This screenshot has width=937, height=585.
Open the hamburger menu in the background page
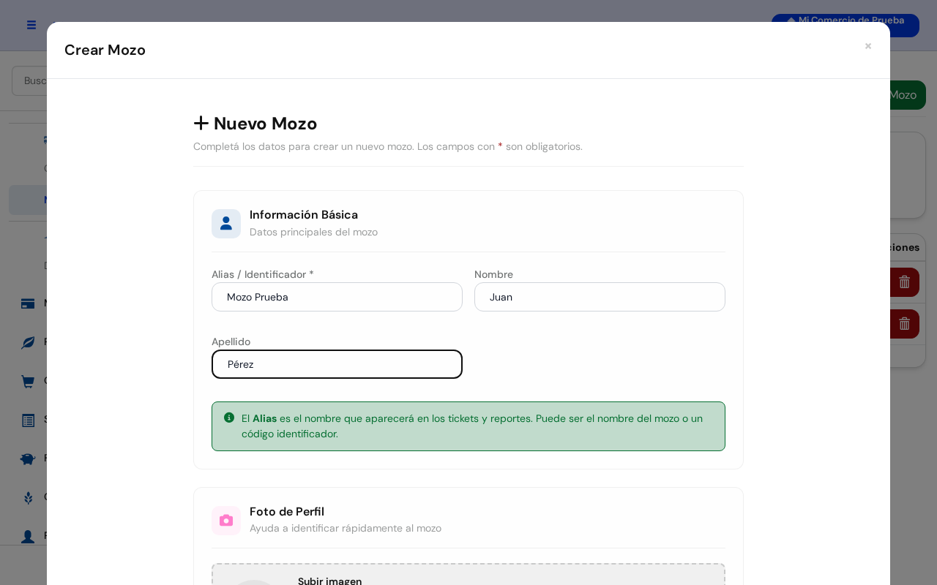31,25
